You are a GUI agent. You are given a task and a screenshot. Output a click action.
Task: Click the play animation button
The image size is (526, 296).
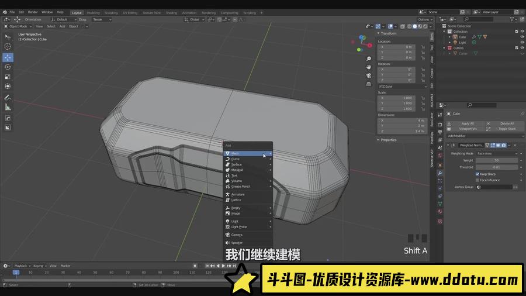223,266
